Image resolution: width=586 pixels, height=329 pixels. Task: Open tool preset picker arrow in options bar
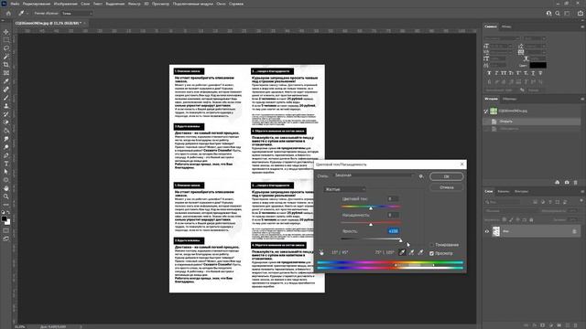(x=27, y=14)
